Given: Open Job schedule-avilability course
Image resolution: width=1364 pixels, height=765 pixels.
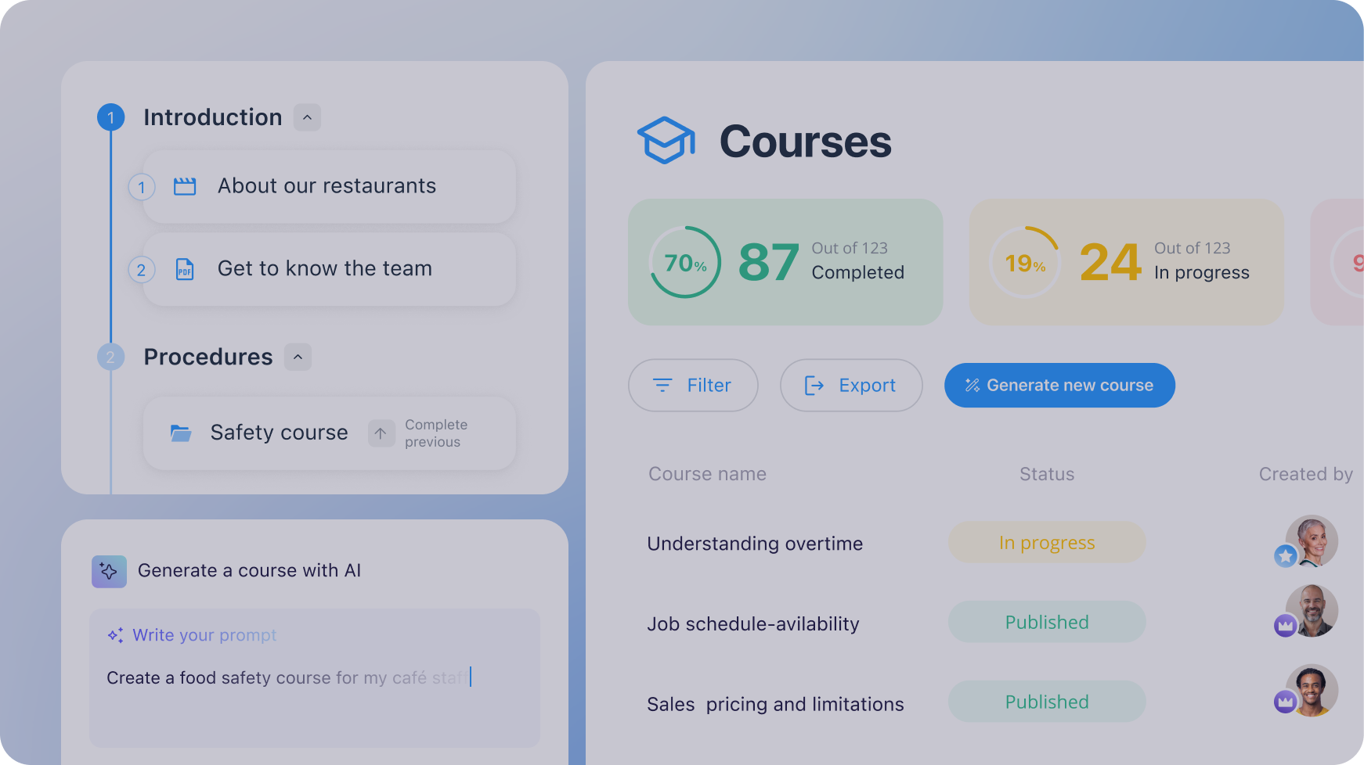Looking at the screenshot, I should click(753, 624).
